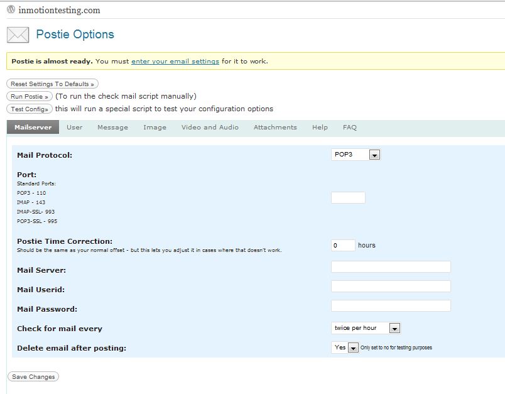
Task: Run the Test Config button
Action: (x=30, y=109)
